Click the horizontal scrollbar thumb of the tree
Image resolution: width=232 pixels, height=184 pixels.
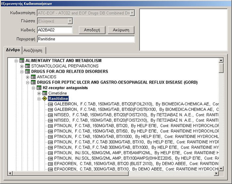pyautogui.click(x=71, y=173)
